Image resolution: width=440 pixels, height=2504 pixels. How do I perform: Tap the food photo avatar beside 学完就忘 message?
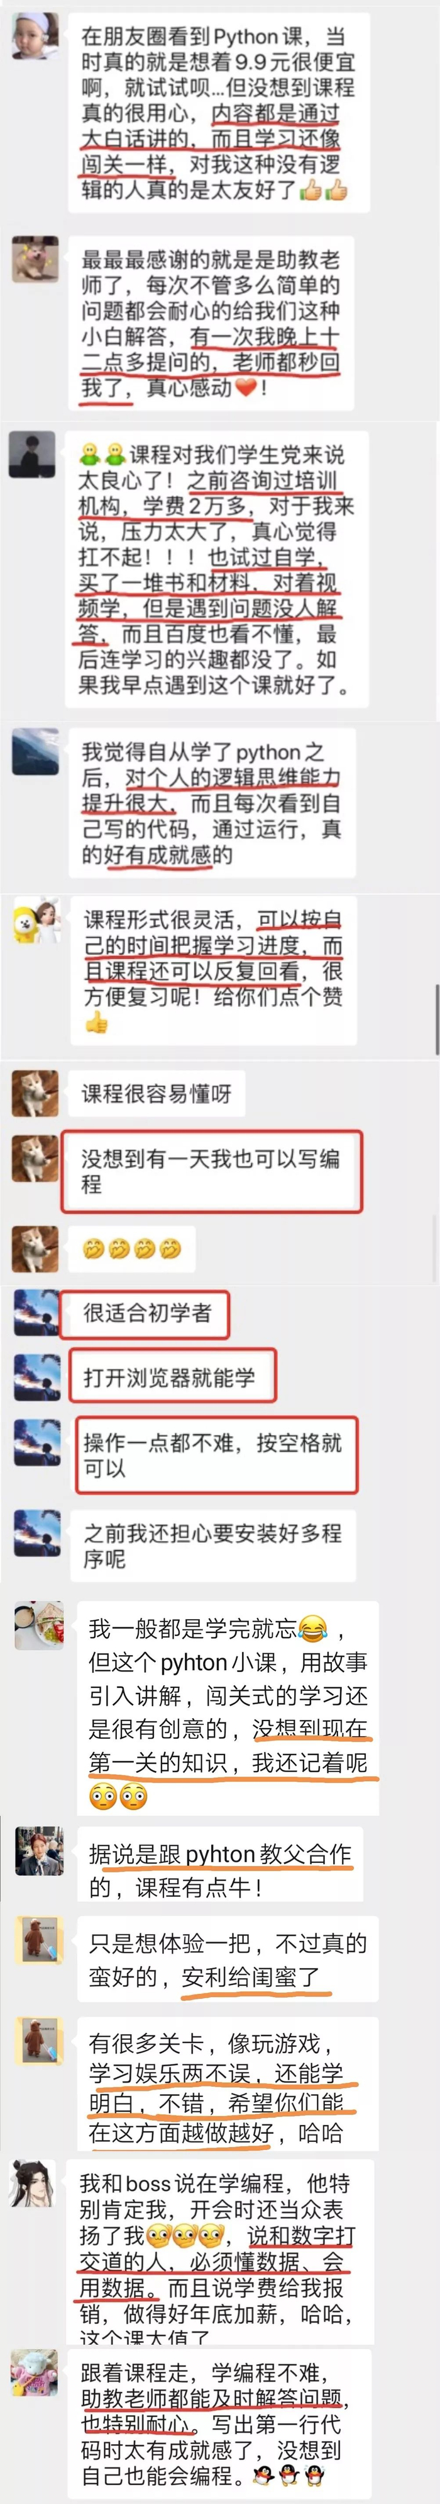click(39, 1626)
